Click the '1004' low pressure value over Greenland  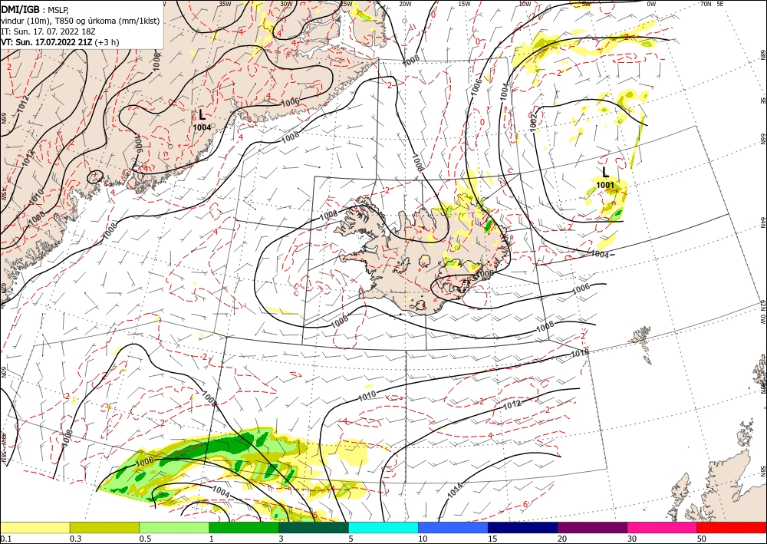click(202, 127)
